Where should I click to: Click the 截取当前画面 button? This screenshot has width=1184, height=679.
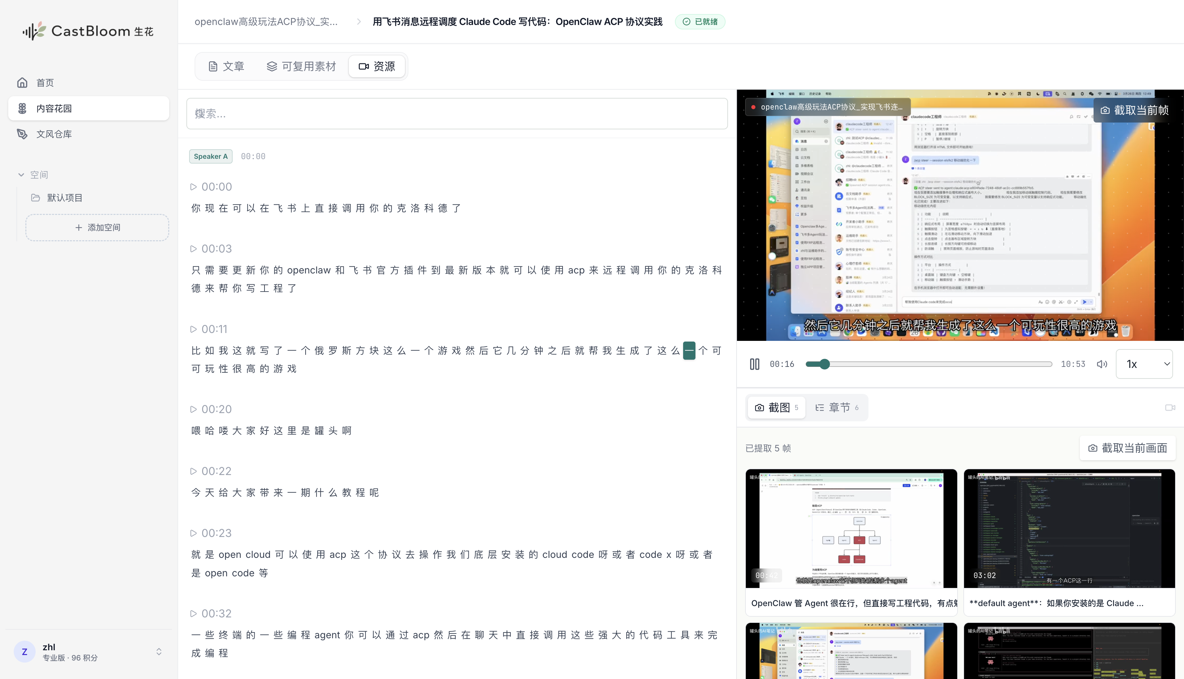[1127, 448]
